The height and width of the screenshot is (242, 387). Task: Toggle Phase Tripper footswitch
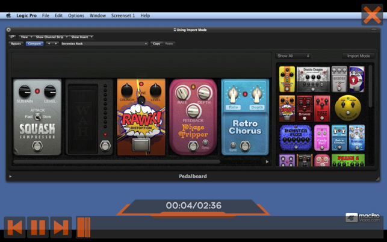pyautogui.click(x=193, y=146)
